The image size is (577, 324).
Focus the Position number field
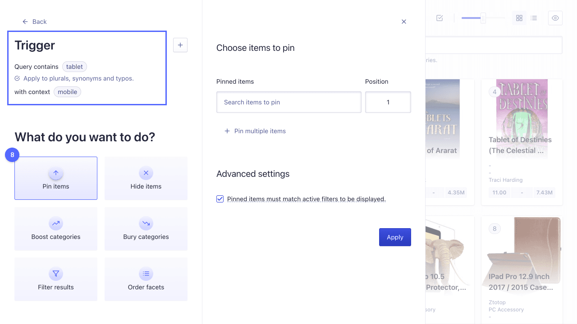388,102
